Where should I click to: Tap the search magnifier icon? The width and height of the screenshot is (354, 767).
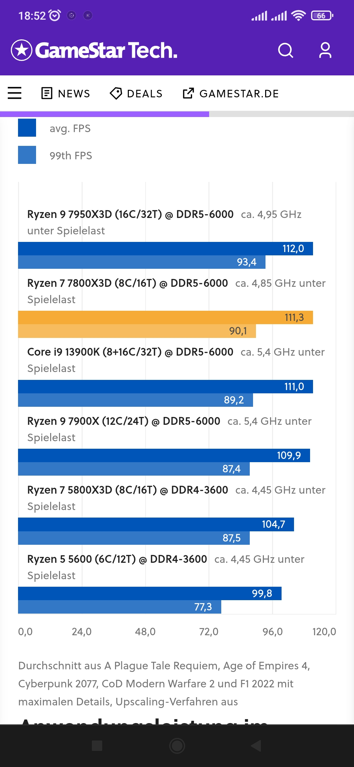pyautogui.click(x=285, y=50)
